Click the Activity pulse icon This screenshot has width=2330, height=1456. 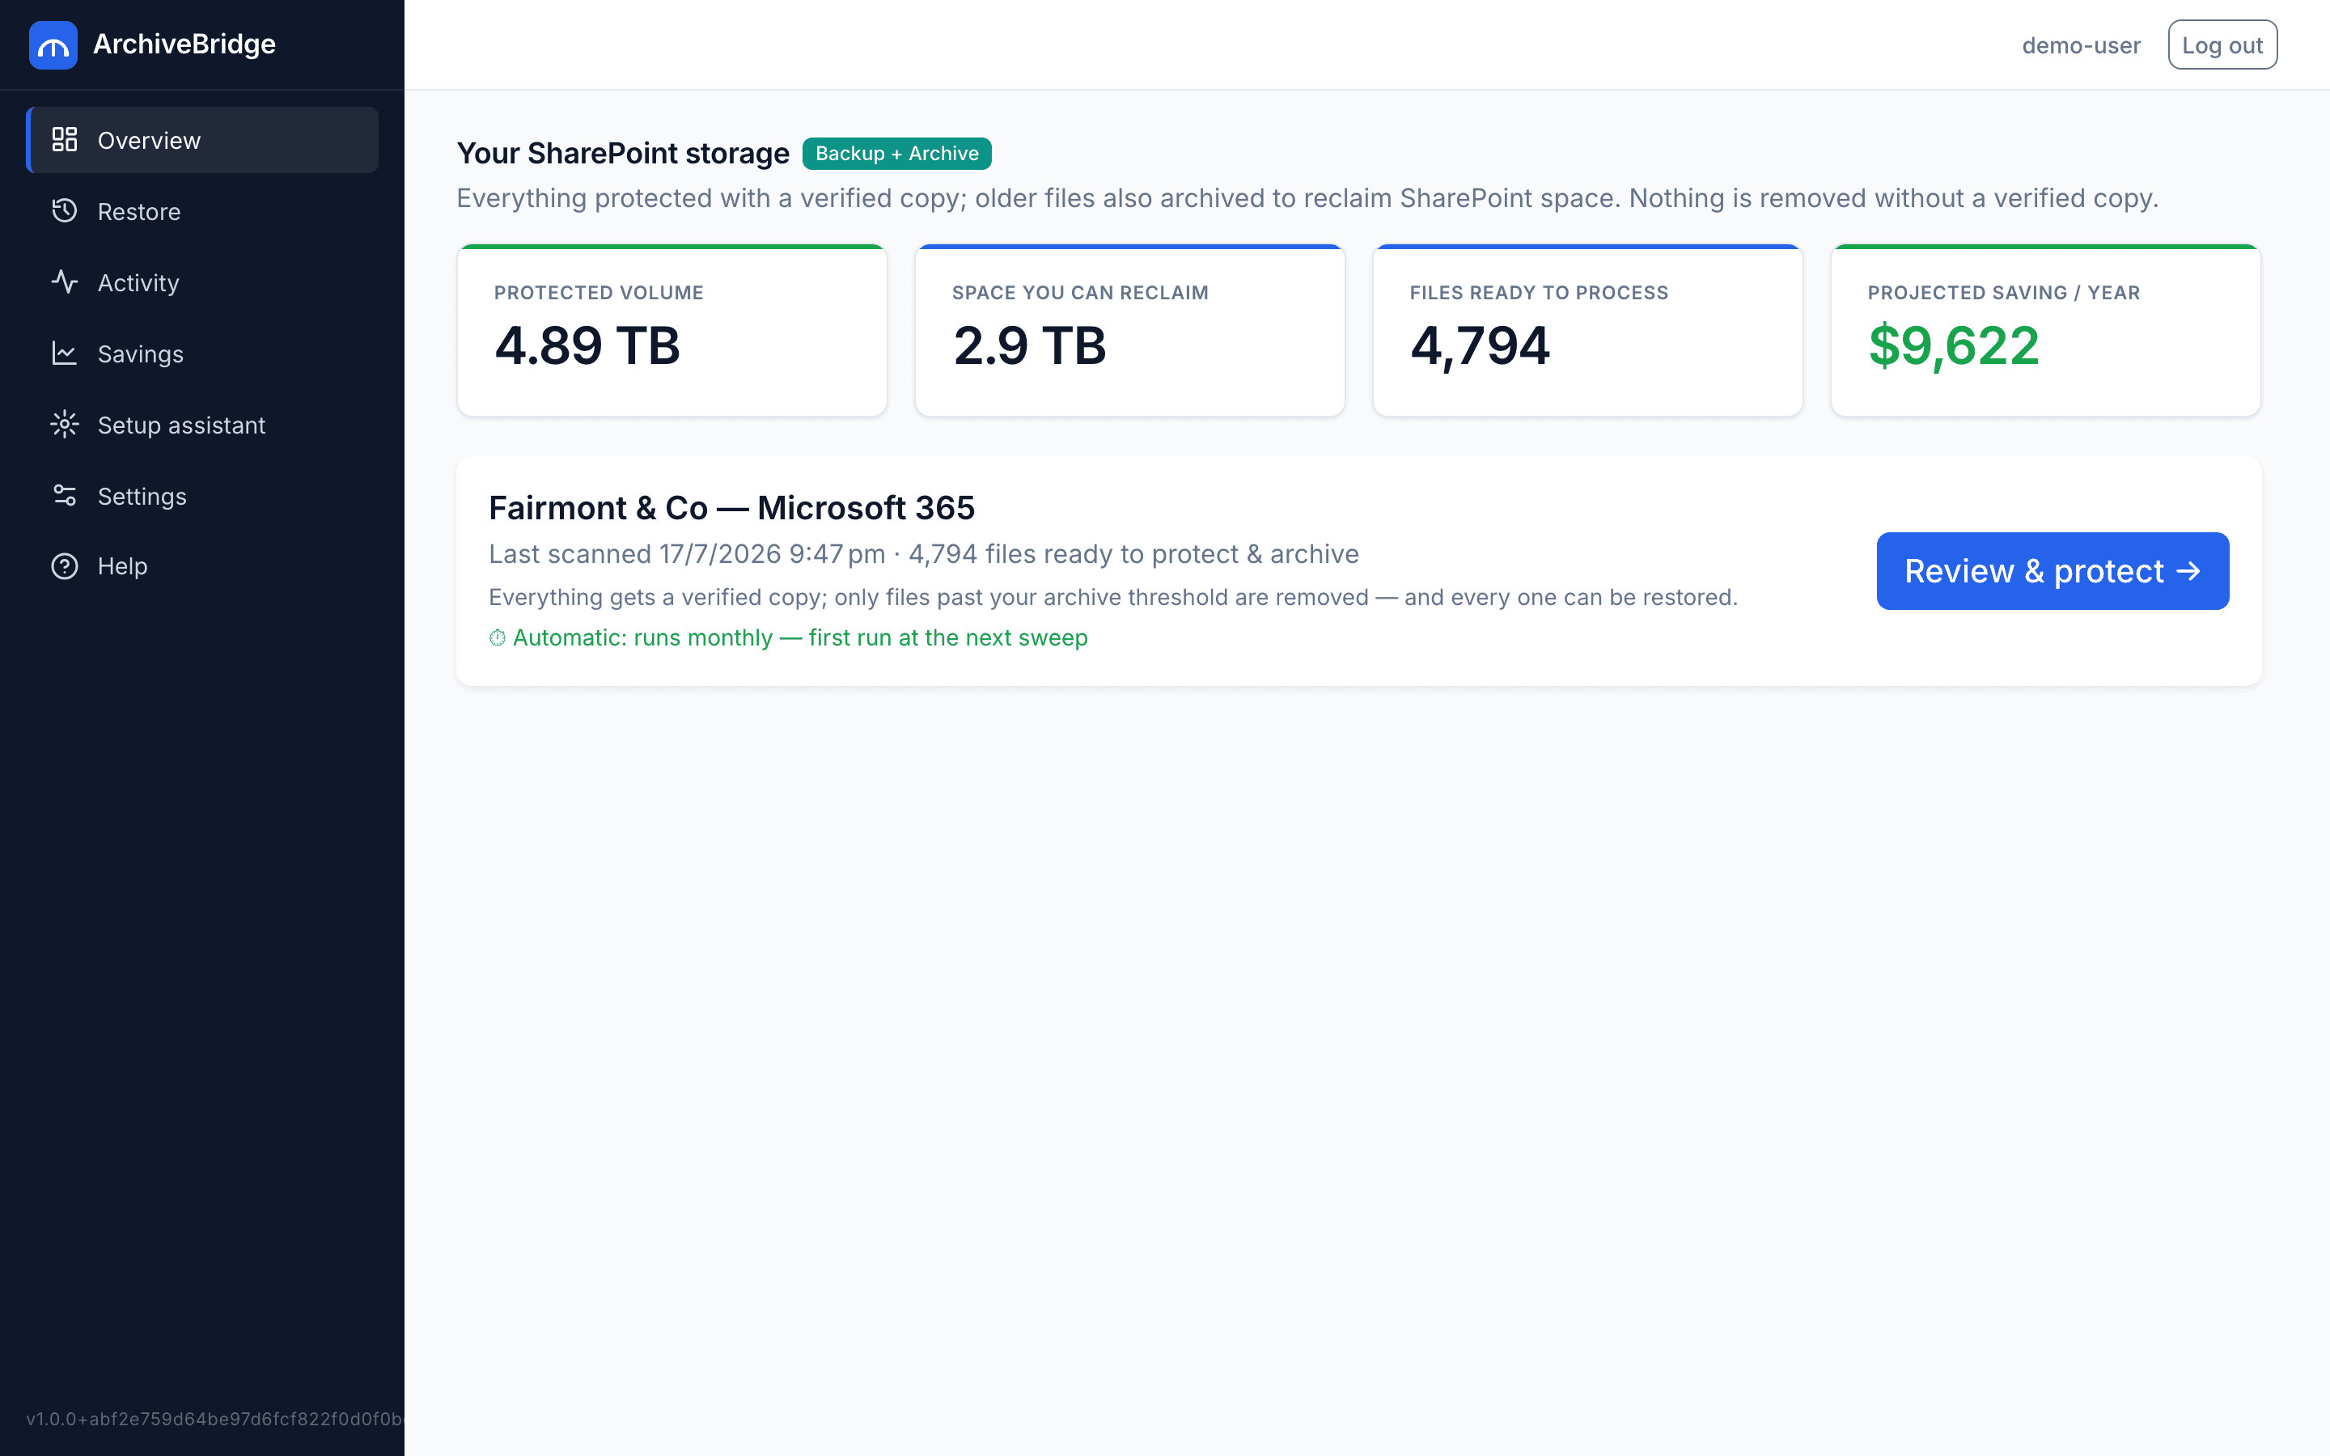[x=65, y=282]
